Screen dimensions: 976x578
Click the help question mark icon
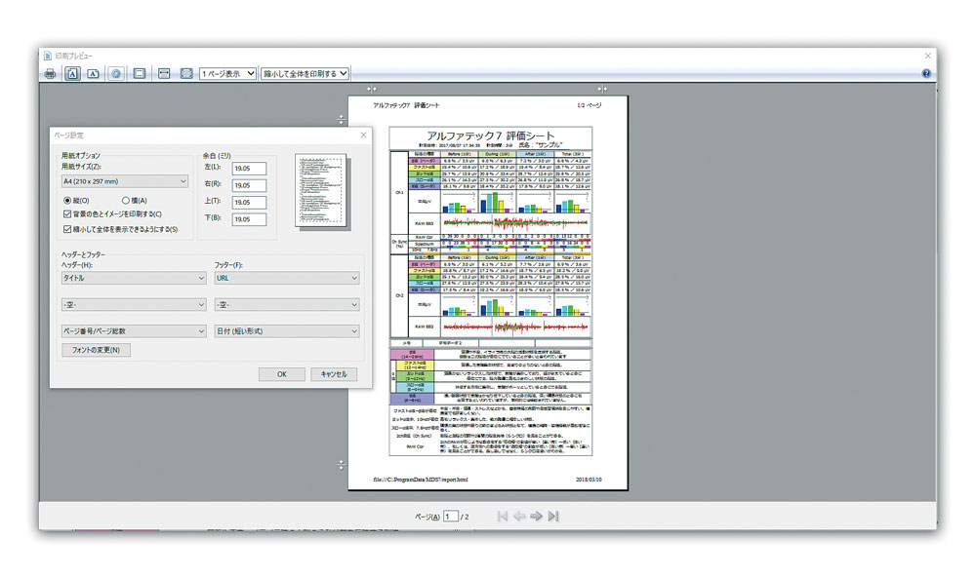(925, 73)
